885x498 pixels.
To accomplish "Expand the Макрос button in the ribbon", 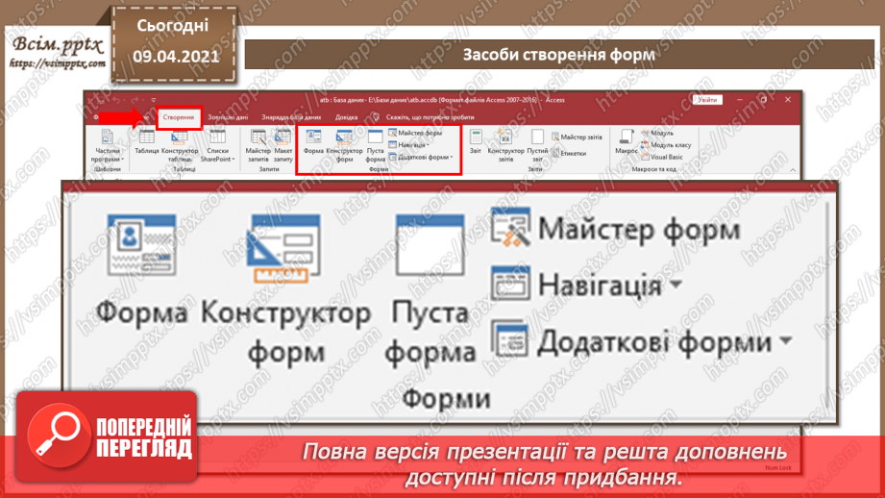I will click(627, 143).
